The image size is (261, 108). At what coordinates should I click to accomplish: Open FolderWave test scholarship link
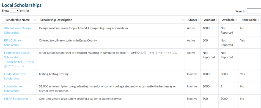pos(15,76)
